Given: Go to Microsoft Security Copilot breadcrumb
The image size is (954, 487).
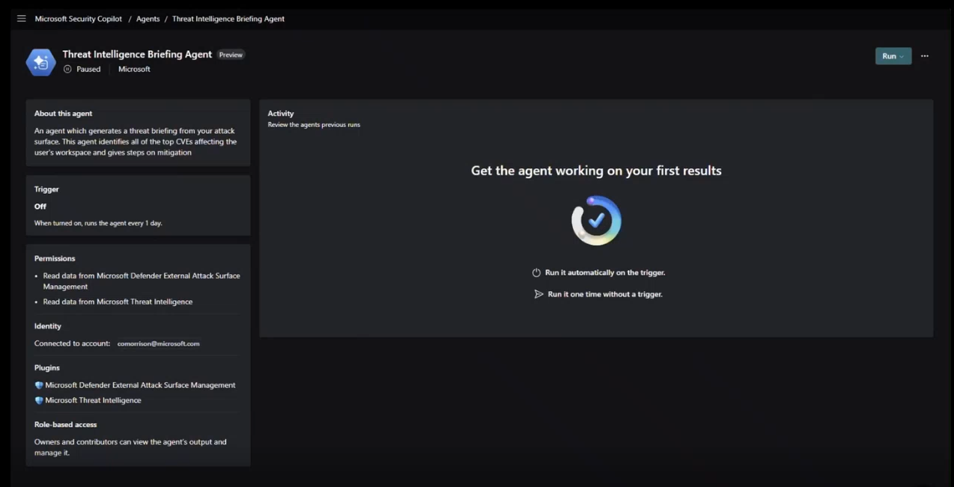Looking at the screenshot, I should click(x=79, y=19).
